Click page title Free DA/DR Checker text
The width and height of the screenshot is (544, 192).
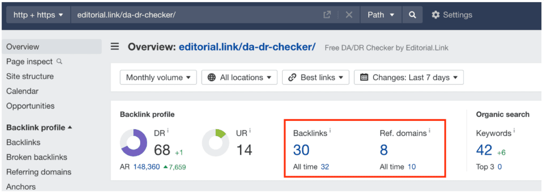387,47
